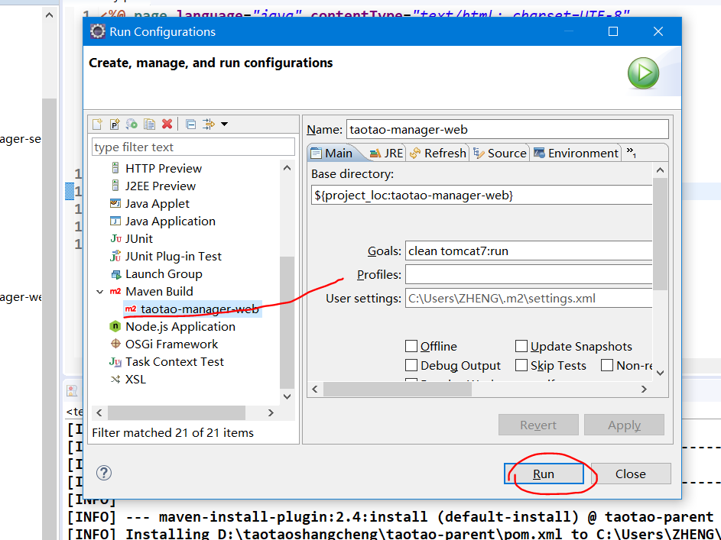The height and width of the screenshot is (540, 721).
Task: Click the XSL icon in the tree
Action: click(x=115, y=380)
